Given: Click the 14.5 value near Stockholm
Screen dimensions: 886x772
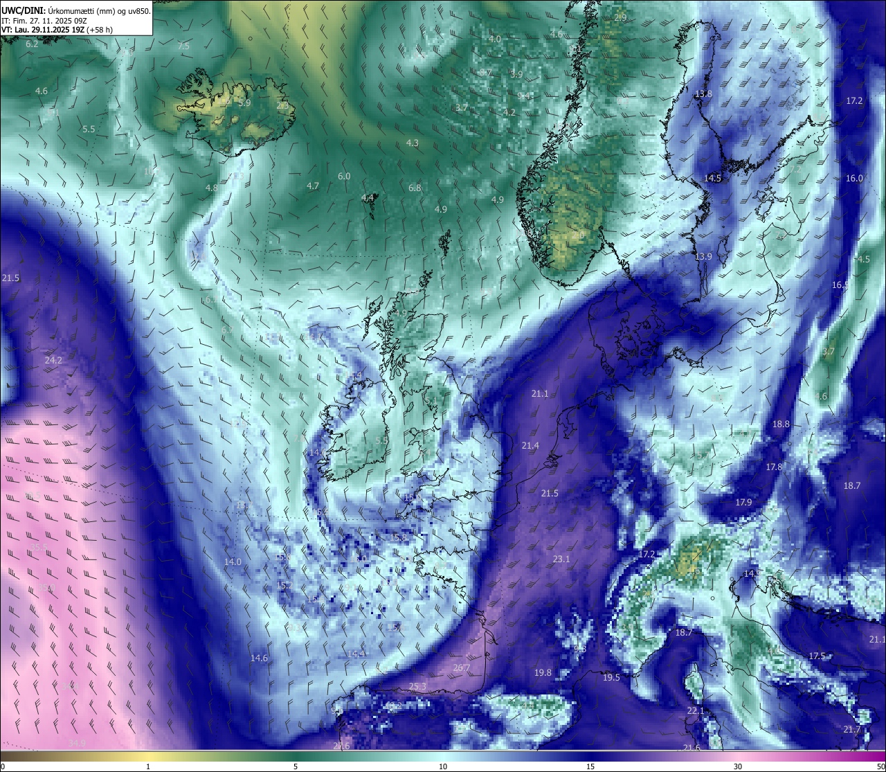Looking at the screenshot, I should click(x=712, y=178).
